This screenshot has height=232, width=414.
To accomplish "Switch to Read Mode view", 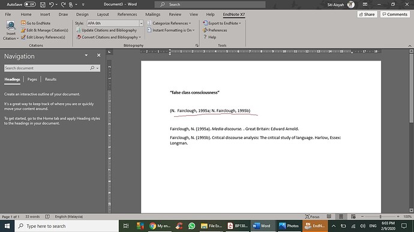I will click(329, 216).
